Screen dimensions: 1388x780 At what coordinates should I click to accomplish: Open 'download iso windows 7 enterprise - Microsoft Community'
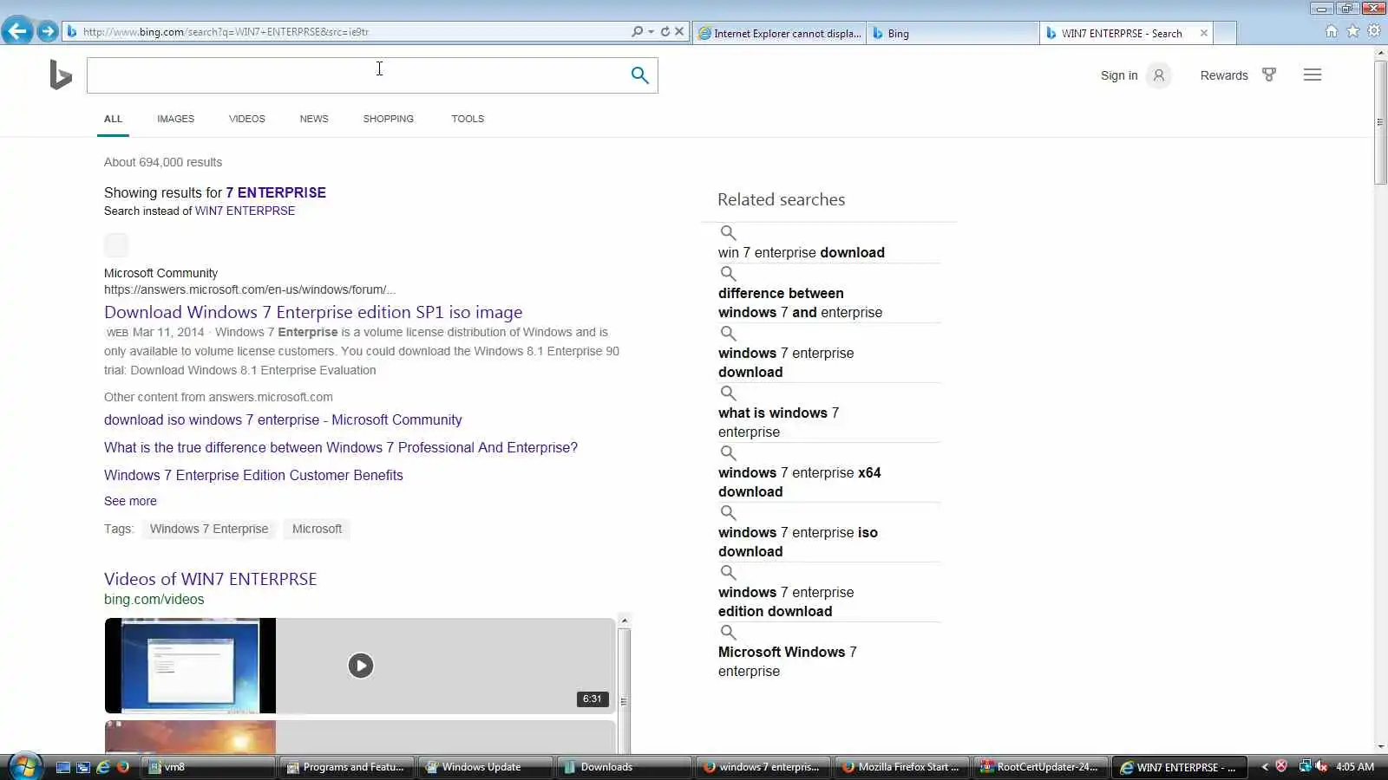[283, 419]
